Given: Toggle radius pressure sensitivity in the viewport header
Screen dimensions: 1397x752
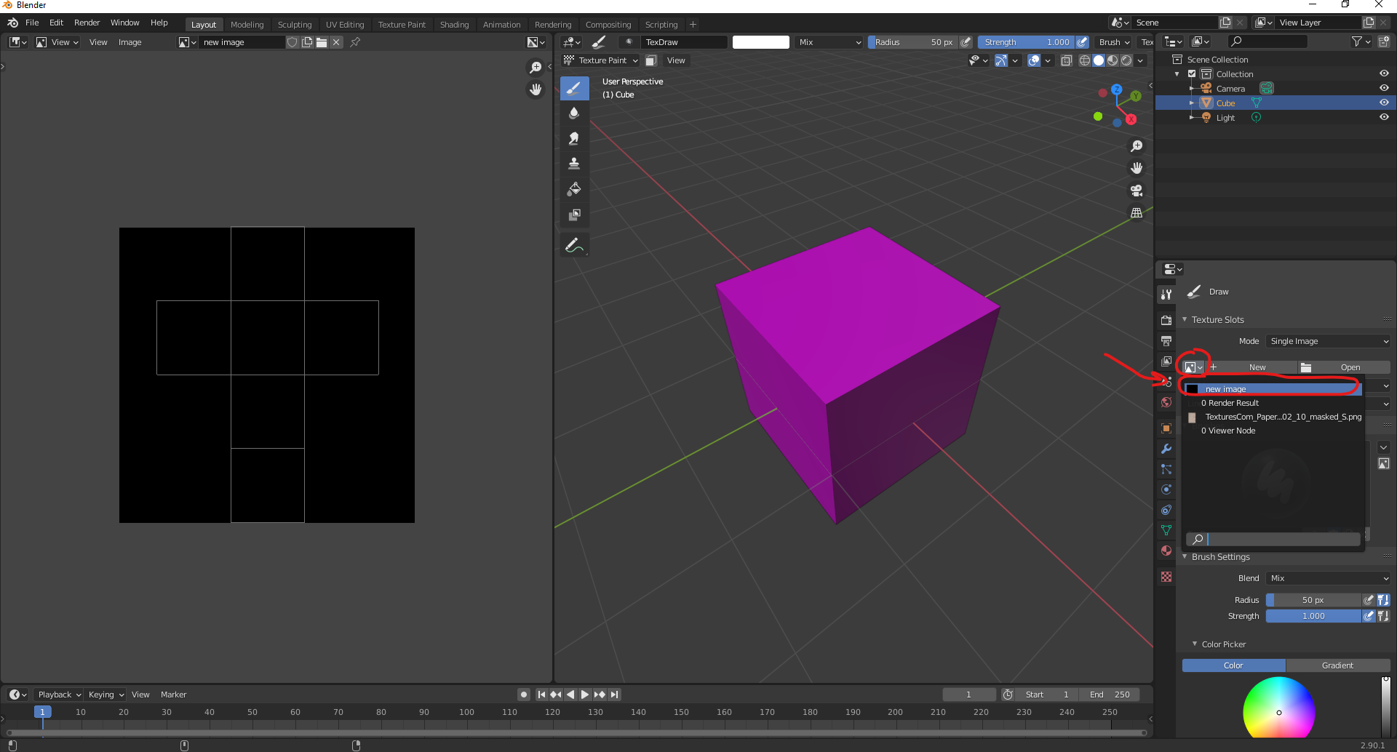Looking at the screenshot, I should click(966, 42).
